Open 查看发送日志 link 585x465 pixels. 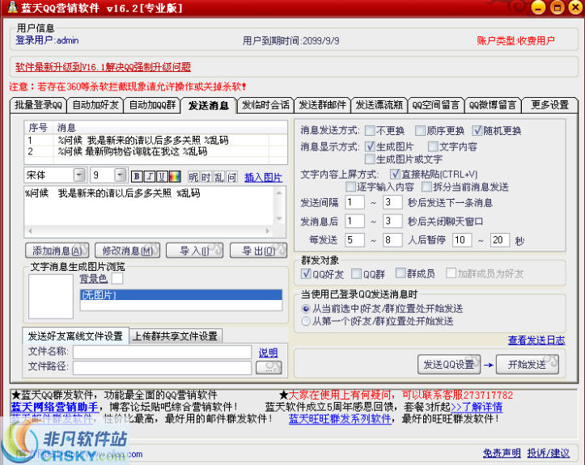tap(536, 340)
